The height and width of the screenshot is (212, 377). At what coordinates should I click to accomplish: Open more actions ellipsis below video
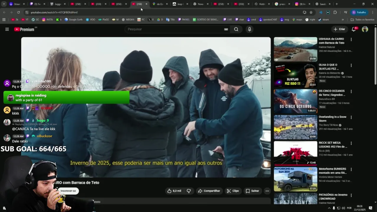tap(267, 191)
